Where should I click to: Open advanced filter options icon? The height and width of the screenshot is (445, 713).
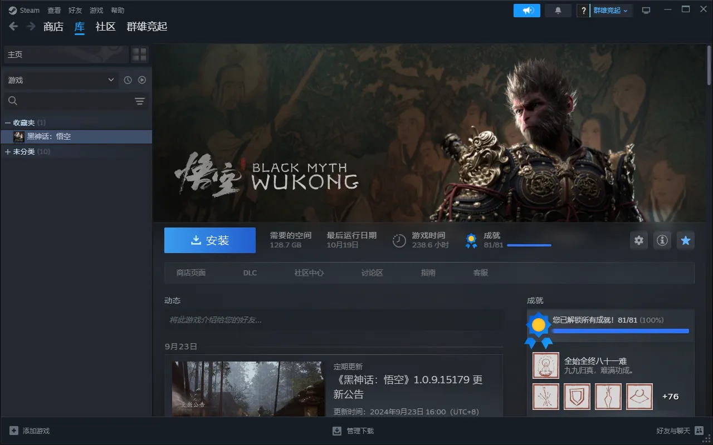(x=139, y=101)
